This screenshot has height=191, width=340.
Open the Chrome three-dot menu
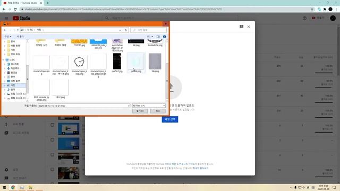point(336,9)
